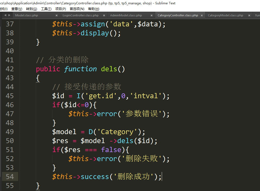The height and width of the screenshot is (191, 260).
Task: Open the 查看(V) menu
Action: click(x=17, y=9)
